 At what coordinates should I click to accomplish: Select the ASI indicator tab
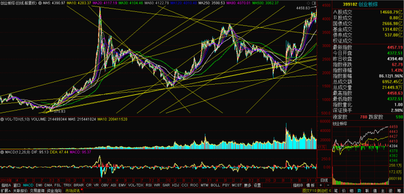tap(113, 185)
